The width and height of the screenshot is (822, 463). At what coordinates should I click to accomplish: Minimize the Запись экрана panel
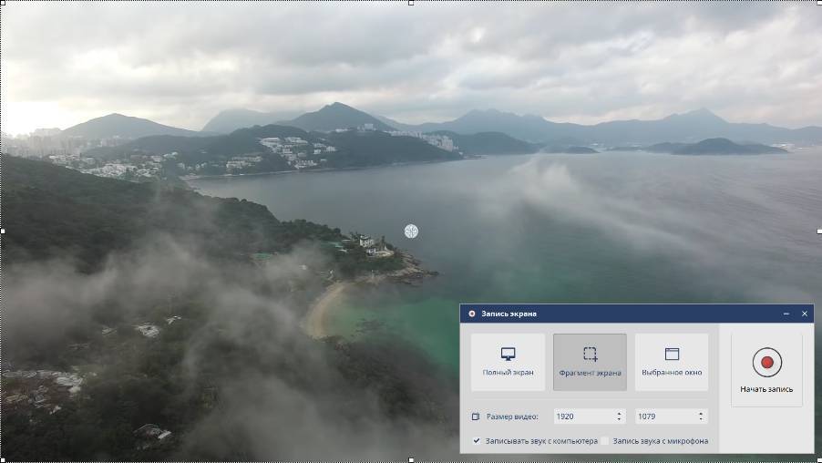tap(786, 314)
